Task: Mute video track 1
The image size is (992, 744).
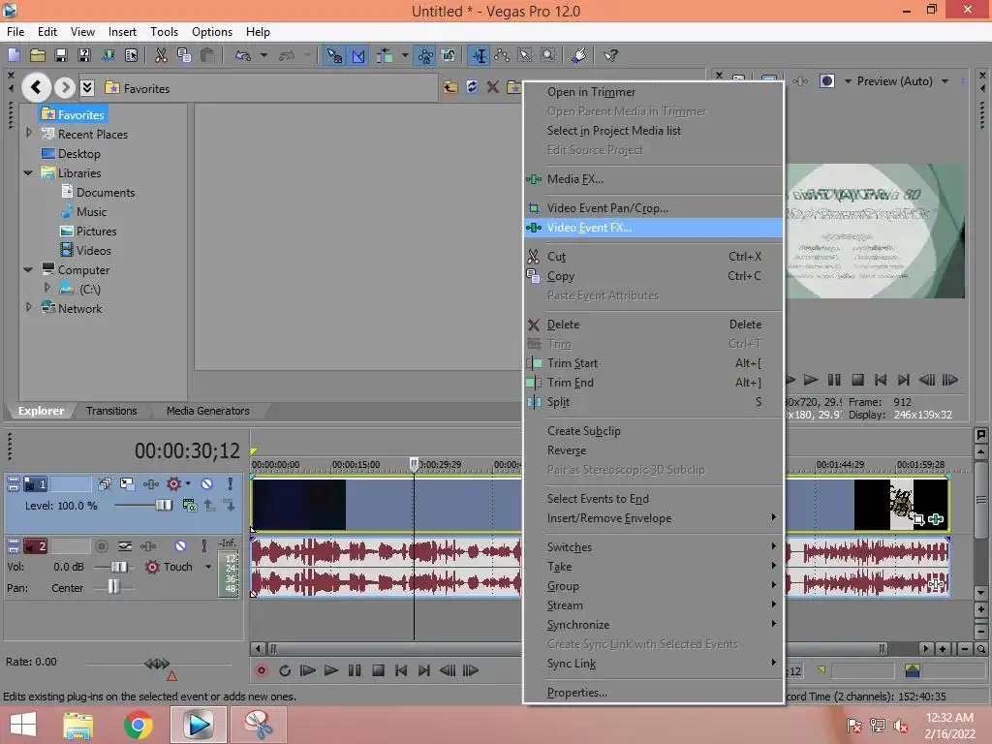Action: pos(206,484)
